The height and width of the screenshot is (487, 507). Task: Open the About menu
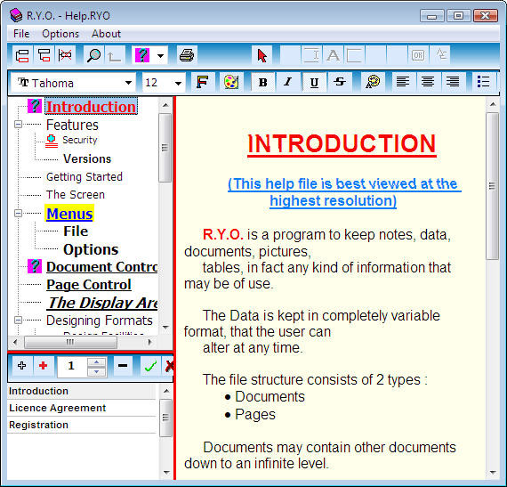click(x=106, y=34)
